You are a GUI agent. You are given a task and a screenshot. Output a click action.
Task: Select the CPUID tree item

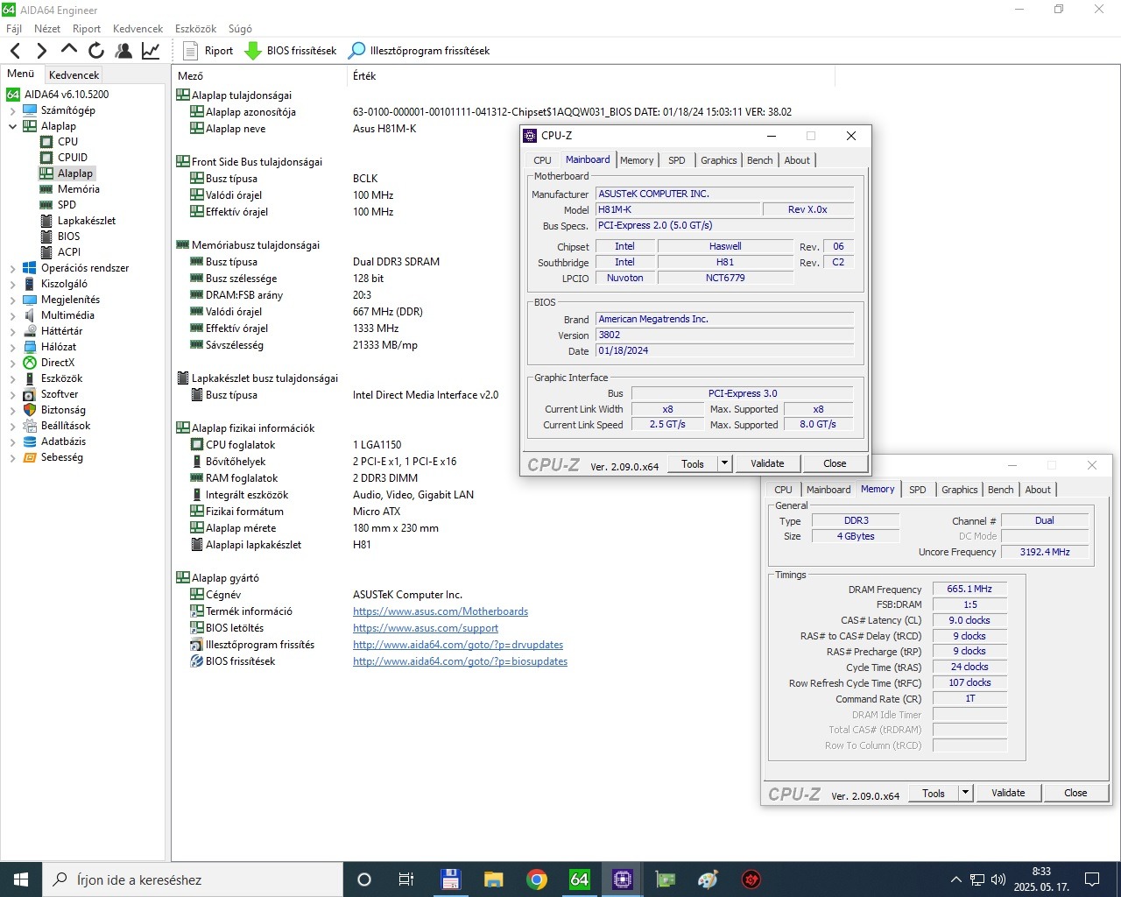pos(72,158)
